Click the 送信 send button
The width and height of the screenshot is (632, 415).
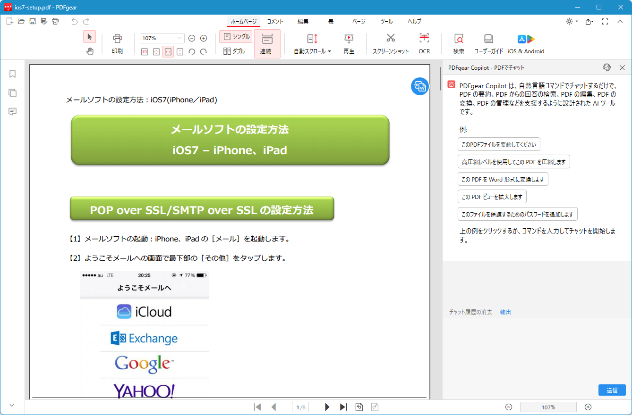pyautogui.click(x=612, y=390)
